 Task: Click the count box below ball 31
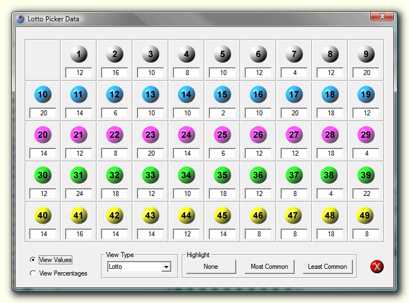tap(79, 194)
